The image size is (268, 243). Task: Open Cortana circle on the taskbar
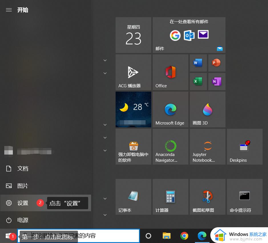148,236
